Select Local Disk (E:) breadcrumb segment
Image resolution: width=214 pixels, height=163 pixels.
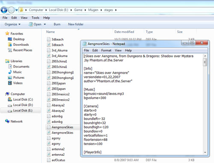coord(59,10)
